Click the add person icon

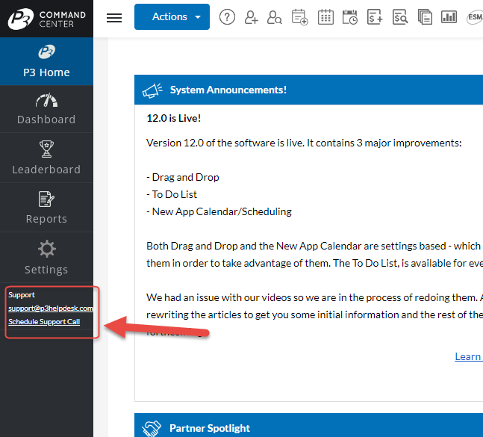point(251,17)
